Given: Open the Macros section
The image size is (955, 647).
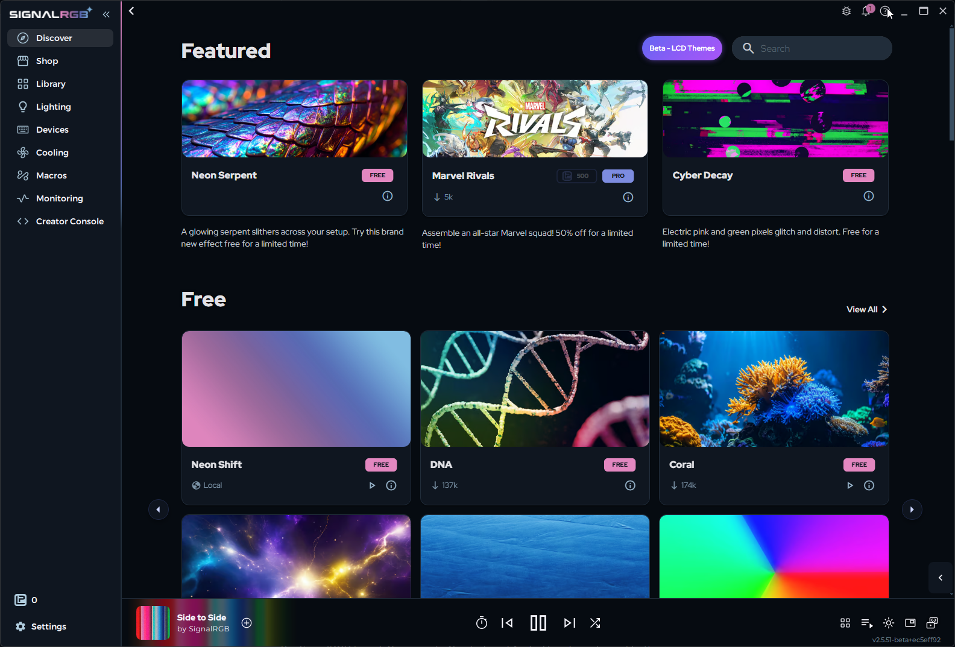Looking at the screenshot, I should coord(60,175).
